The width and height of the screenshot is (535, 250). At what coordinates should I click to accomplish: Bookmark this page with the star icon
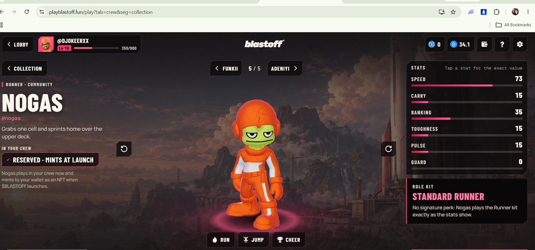pyautogui.click(x=453, y=12)
